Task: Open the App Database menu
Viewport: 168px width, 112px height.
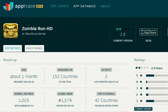Action: click(x=85, y=6)
